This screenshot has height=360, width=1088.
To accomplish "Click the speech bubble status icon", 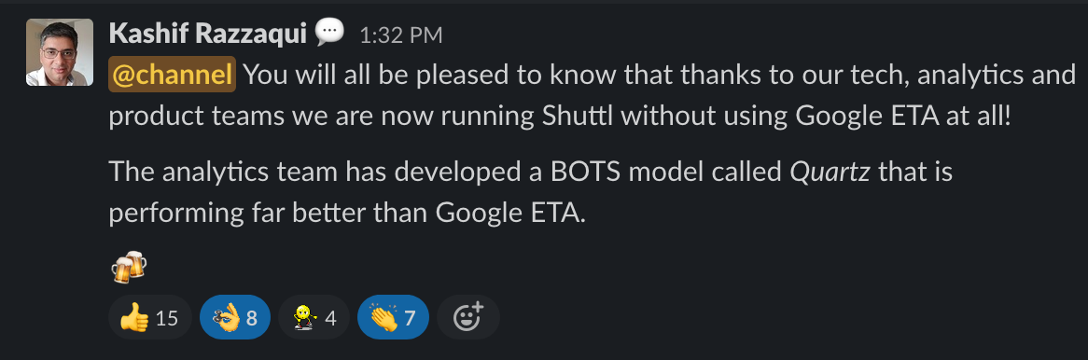I will pos(329,33).
